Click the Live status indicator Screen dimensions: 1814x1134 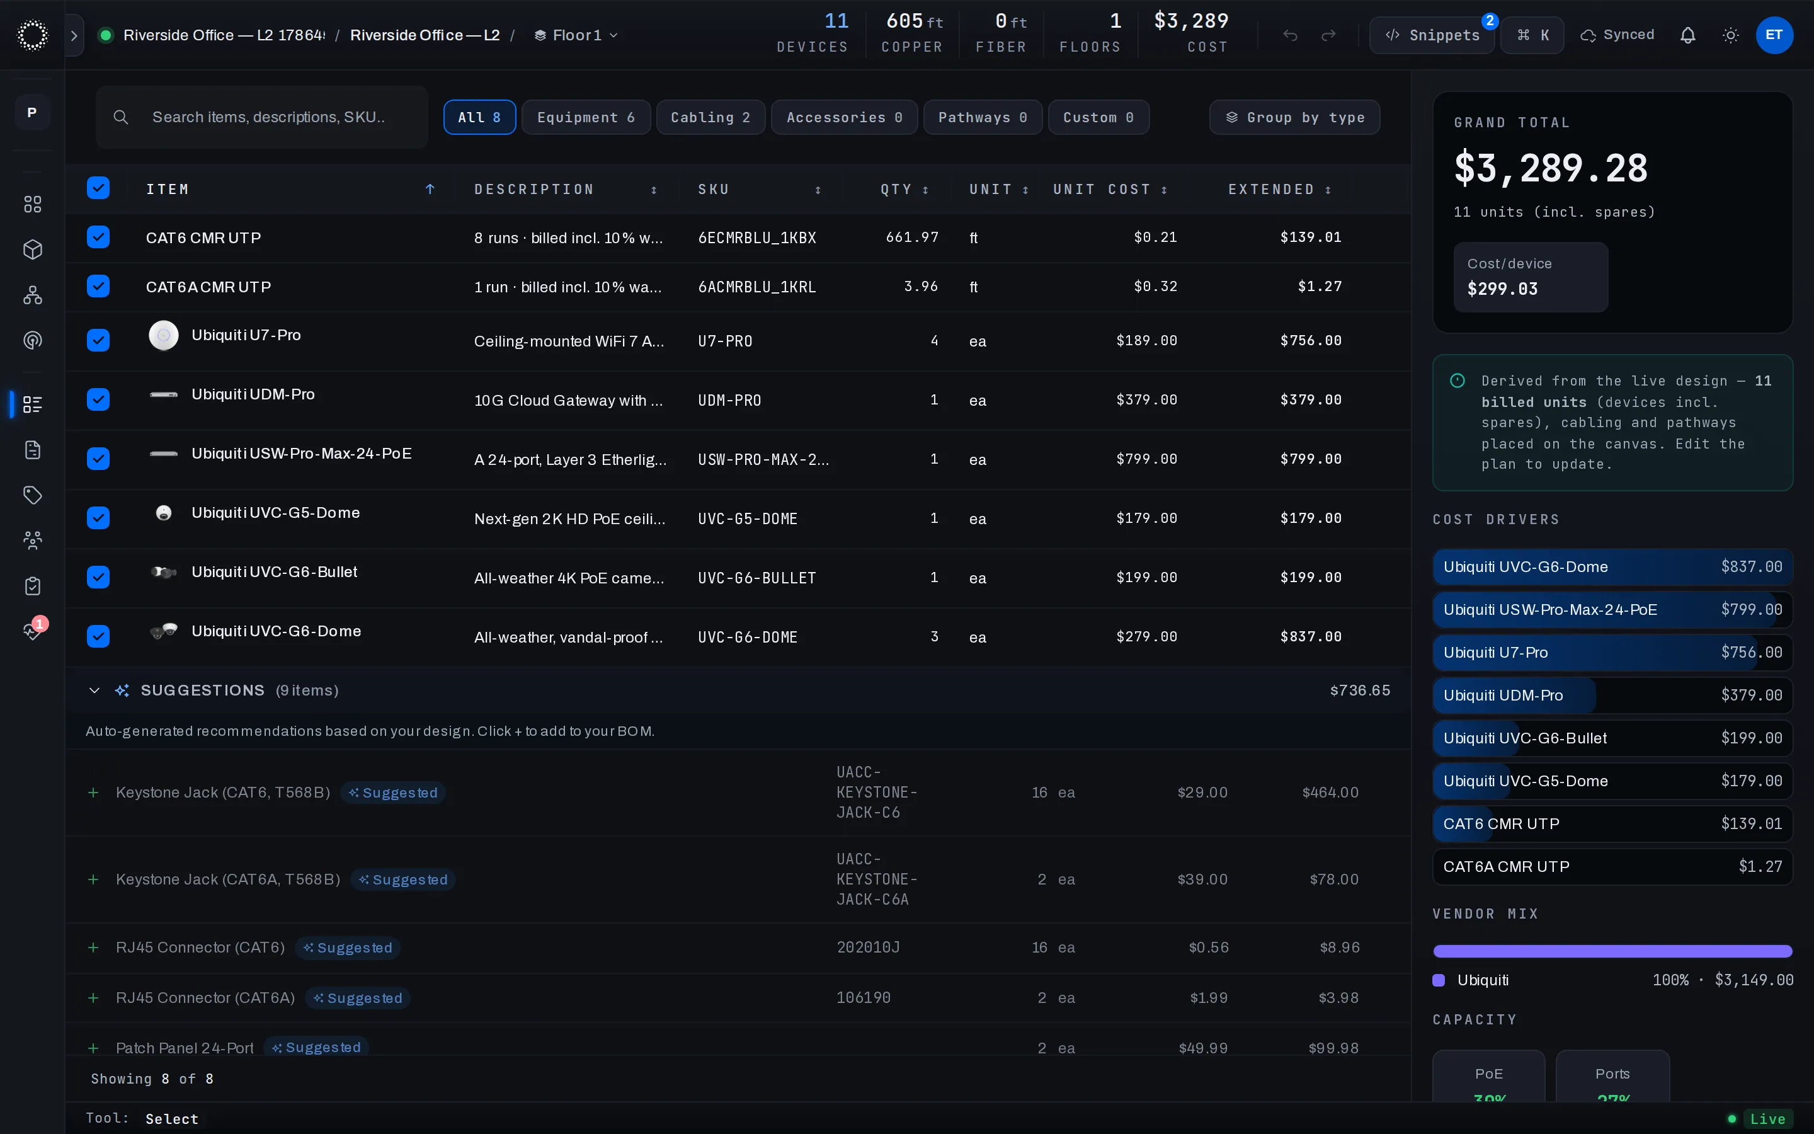1759,1118
